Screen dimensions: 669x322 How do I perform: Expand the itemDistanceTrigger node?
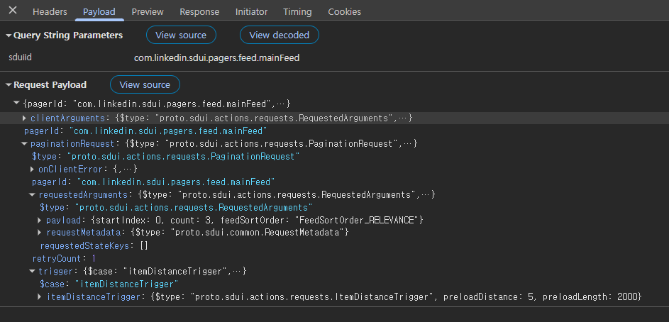tap(40, 297)
